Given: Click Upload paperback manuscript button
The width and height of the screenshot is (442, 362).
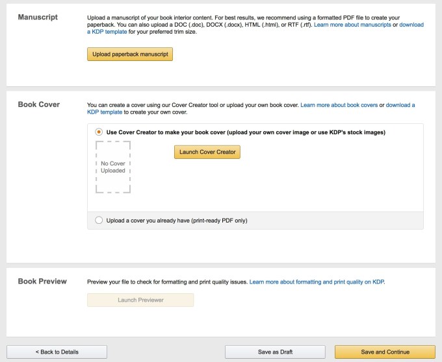Looking at the screenshot, I should tap(130, 54).
